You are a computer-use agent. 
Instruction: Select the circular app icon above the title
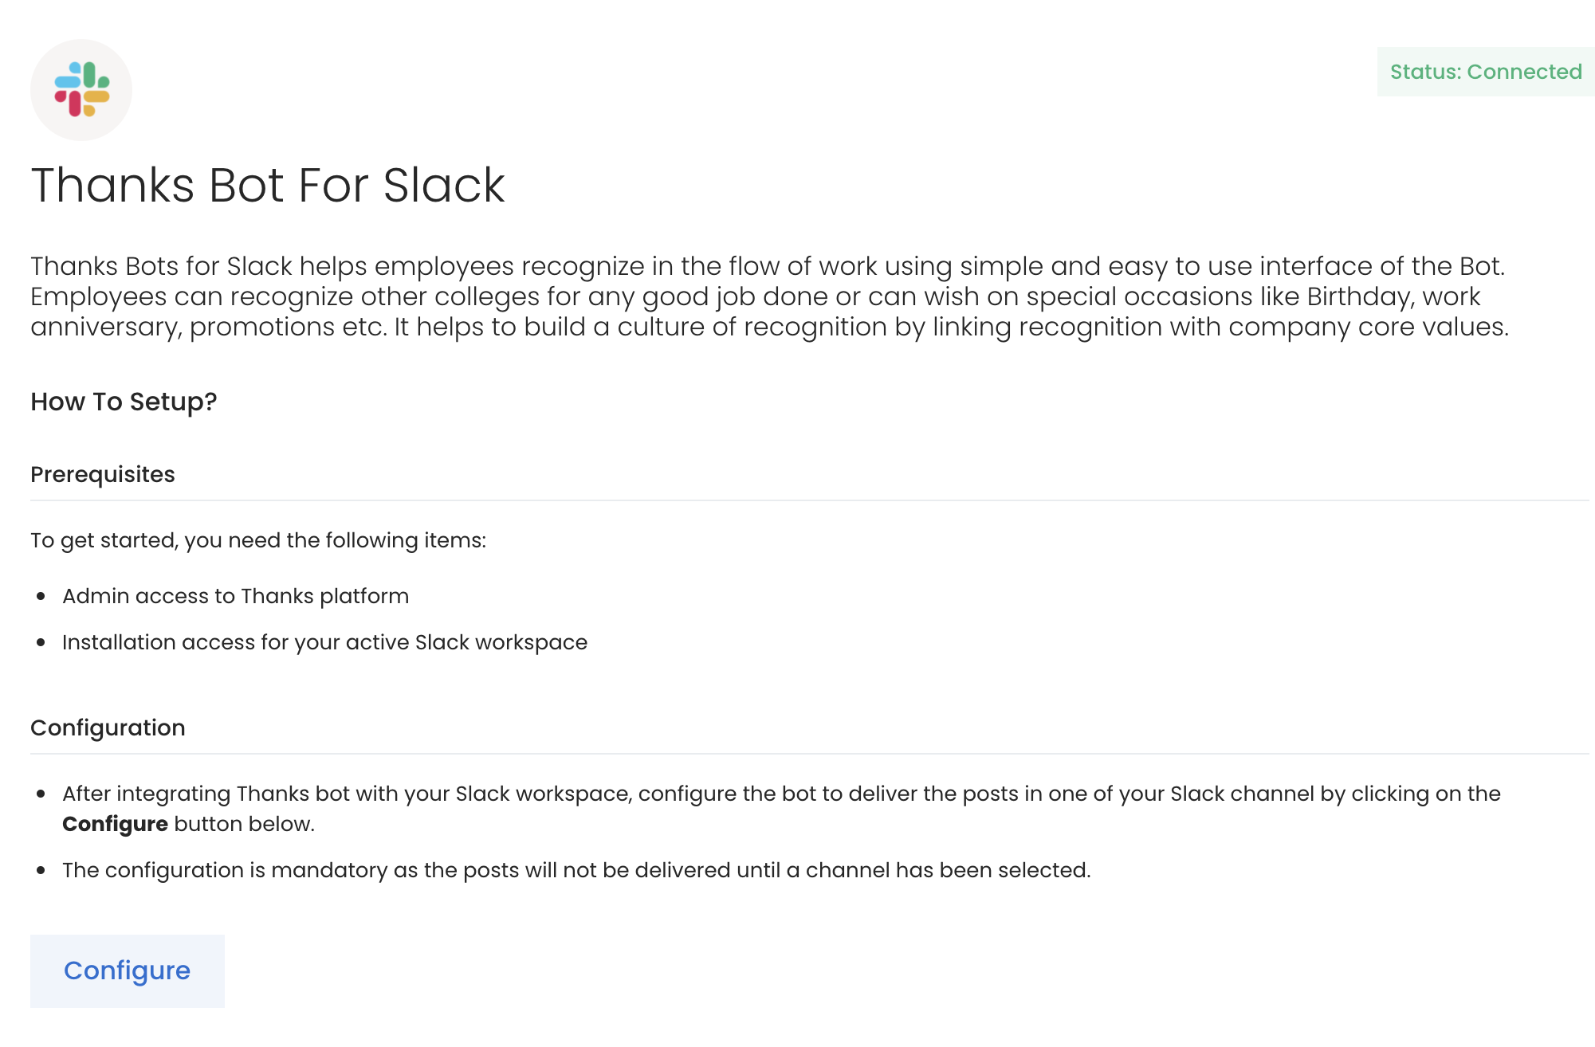tap(81, 88)
